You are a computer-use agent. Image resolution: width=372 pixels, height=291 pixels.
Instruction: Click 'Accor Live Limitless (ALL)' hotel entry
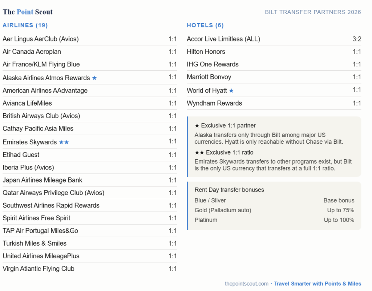click(274, 39)
